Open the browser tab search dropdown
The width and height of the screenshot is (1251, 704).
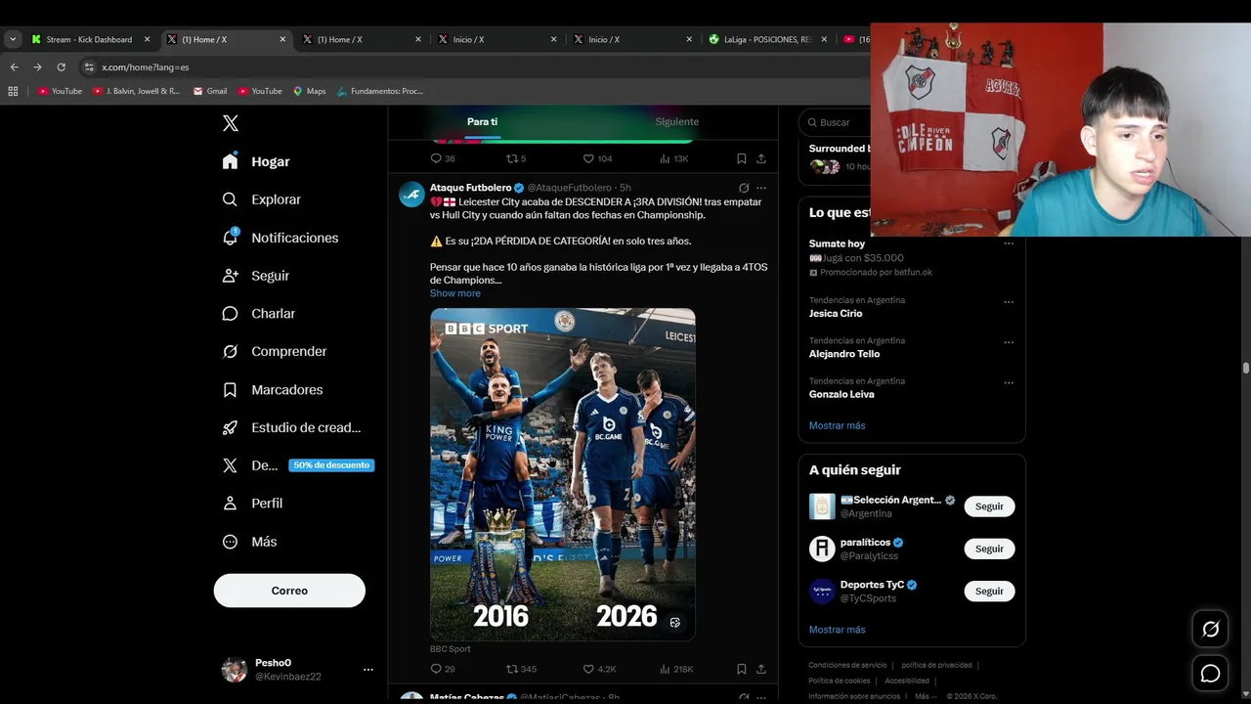tap(13, 40)
